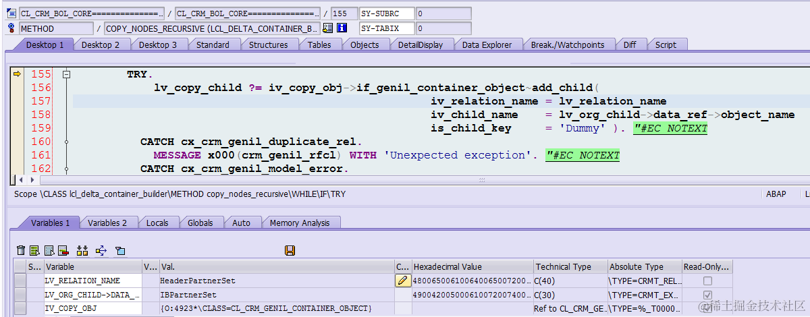
Task: Open the Data Explorer tab
Action: click(x=487, y=45)
